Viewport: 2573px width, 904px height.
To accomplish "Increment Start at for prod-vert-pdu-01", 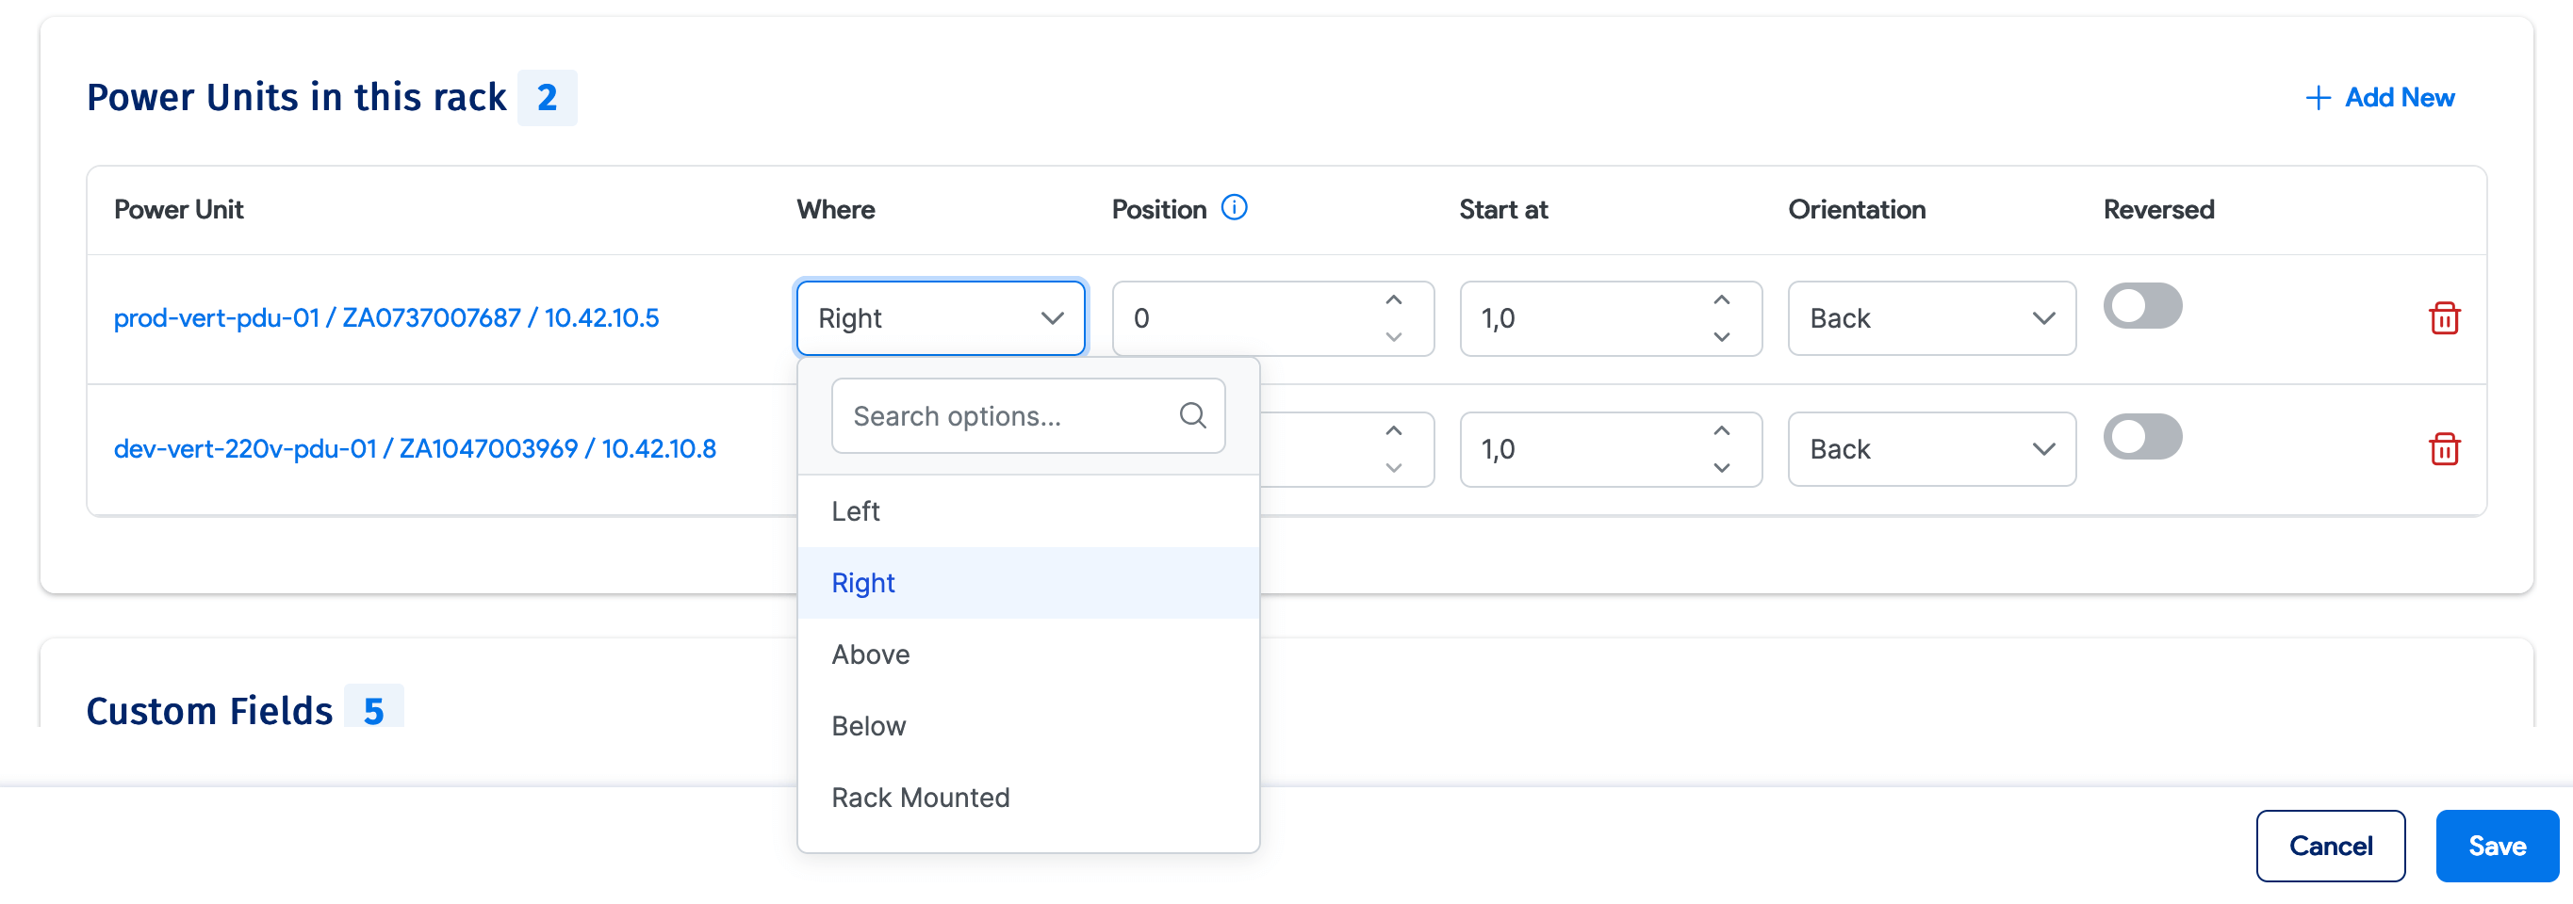I will [1721, 300].
